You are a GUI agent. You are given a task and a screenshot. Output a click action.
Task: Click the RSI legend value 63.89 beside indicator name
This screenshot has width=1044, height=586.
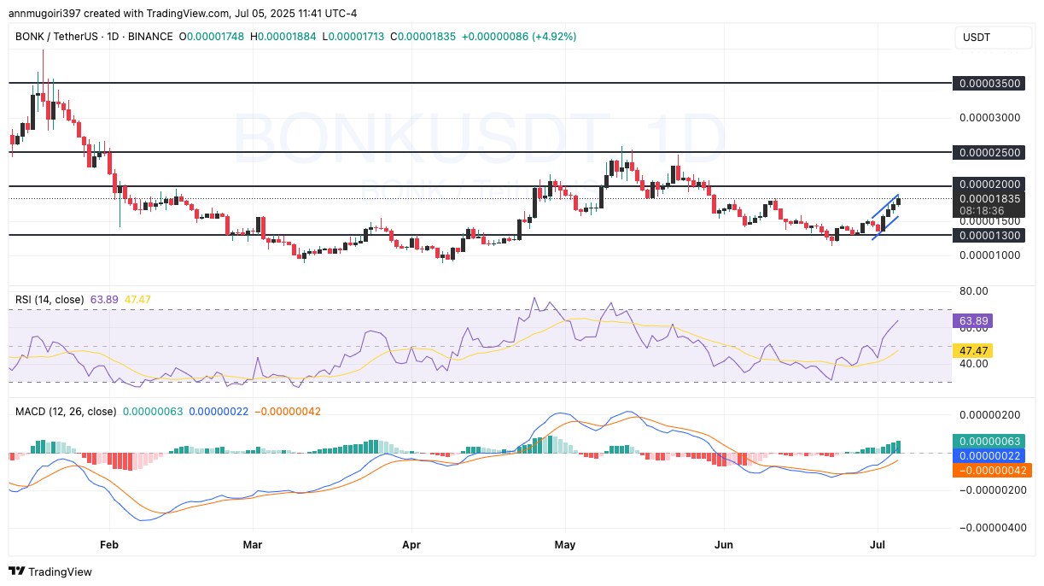(104, 300)
